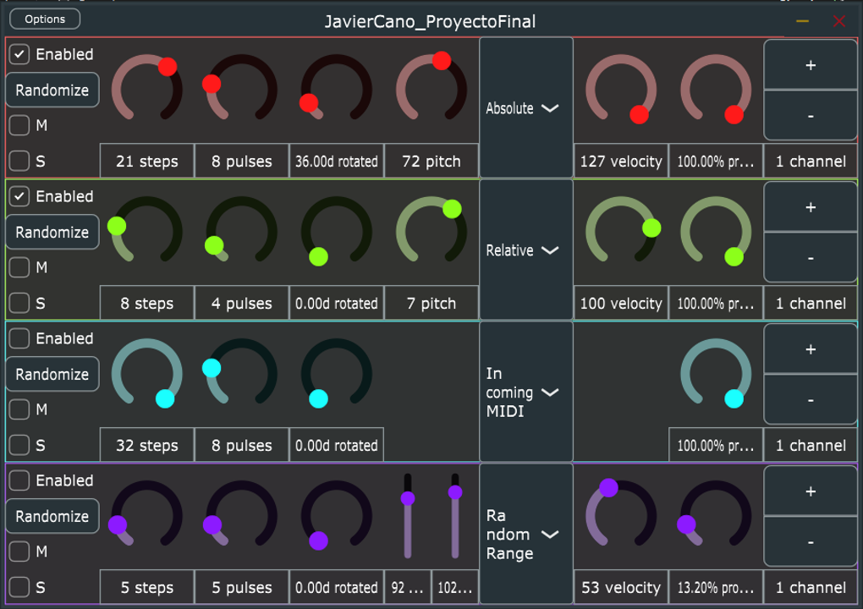The image size is (863, 609).
Task: Adjust the 92 pitch slider in Random Range row
Action: pos(408,516)
